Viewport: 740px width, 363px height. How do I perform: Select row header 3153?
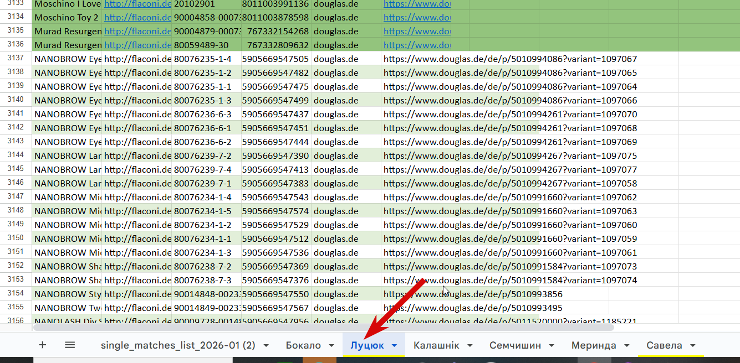(x=16, y=280)
